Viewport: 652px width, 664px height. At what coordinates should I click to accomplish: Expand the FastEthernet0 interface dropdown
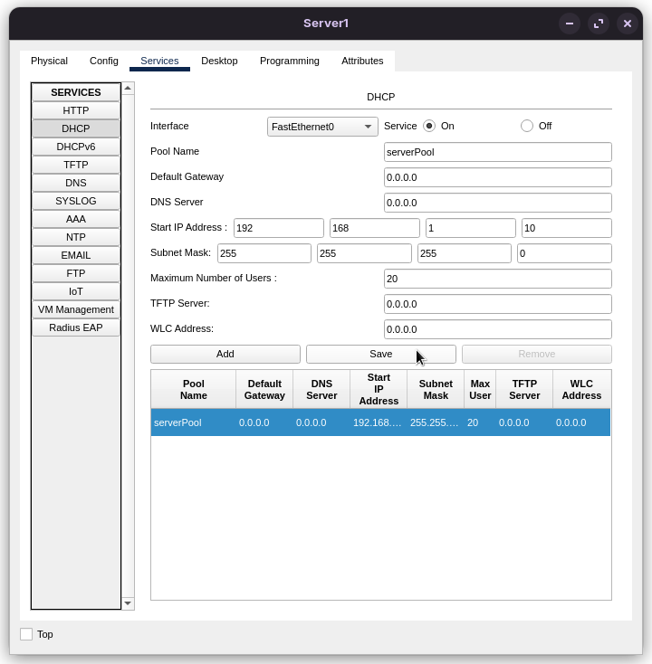pos(322,127)
